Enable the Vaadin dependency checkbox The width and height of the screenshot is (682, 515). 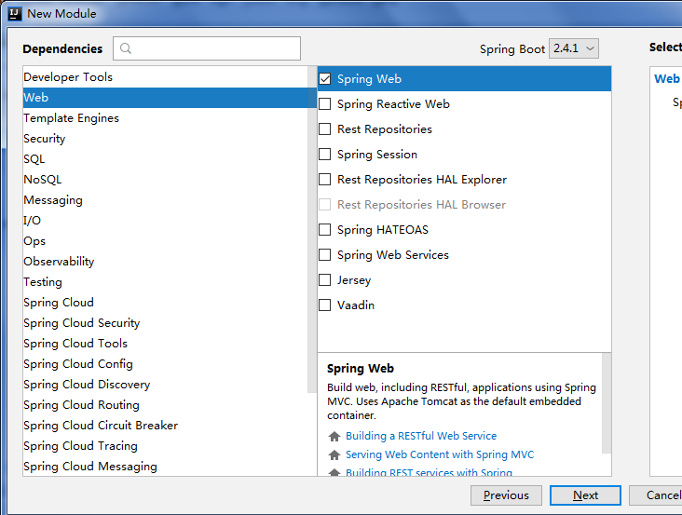coord(325,305)
